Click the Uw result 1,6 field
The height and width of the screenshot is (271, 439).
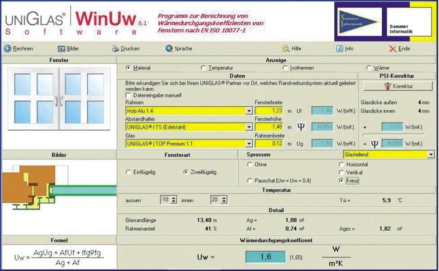[265, 257]
